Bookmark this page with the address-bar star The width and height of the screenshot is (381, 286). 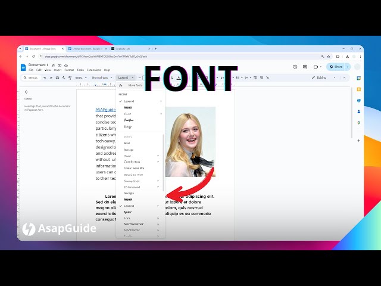[x=329, y=57]
